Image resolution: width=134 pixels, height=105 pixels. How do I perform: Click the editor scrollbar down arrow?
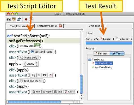click(81, 99)
